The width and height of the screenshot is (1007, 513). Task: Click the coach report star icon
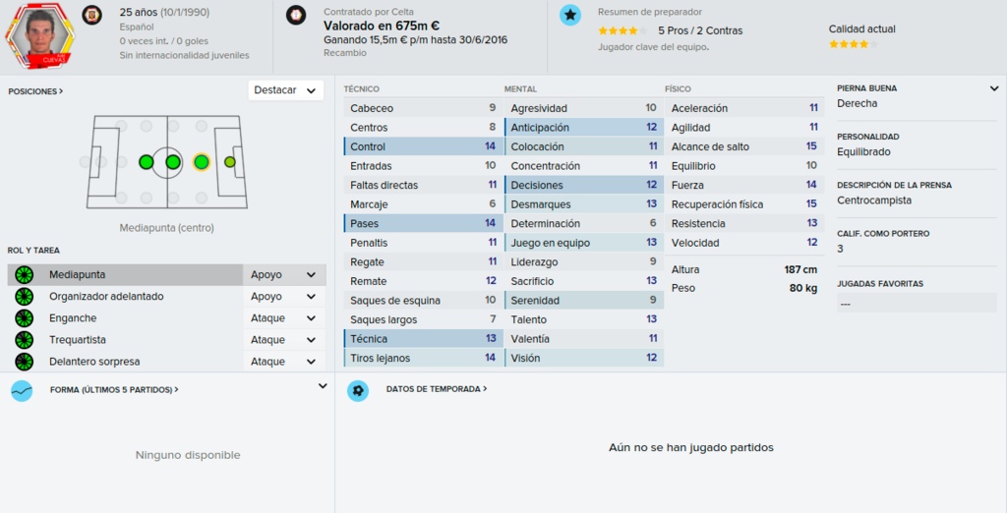point(570,15)
